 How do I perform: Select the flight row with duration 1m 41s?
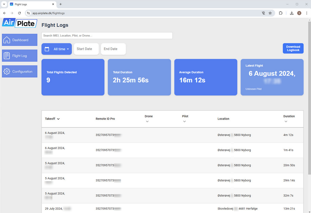(x=172, y=150)
